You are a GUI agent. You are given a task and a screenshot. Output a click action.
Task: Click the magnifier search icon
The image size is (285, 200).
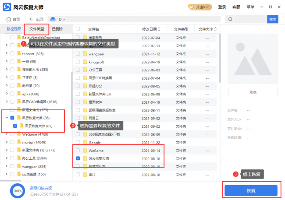pos(230,19)
